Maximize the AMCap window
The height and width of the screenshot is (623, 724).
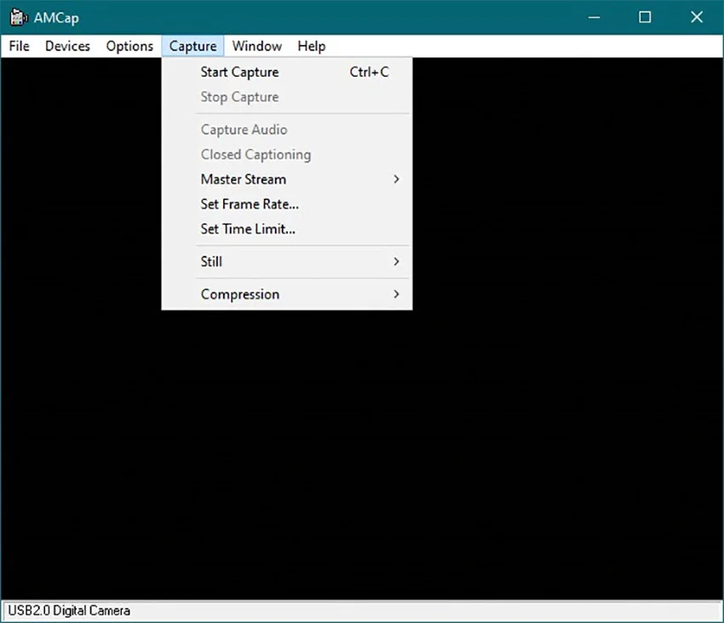click(645, 17)
